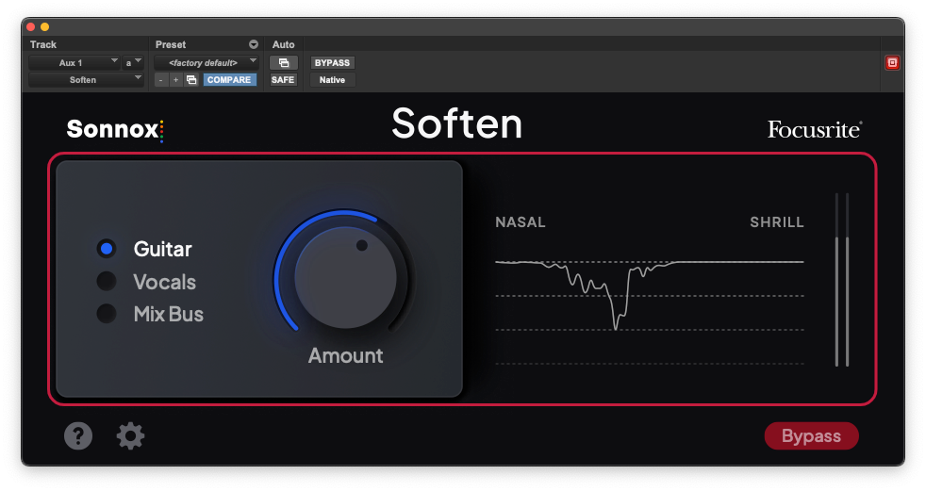Click the NASAL label
This screenshot has width=926, height=491.
coord(521,221)
